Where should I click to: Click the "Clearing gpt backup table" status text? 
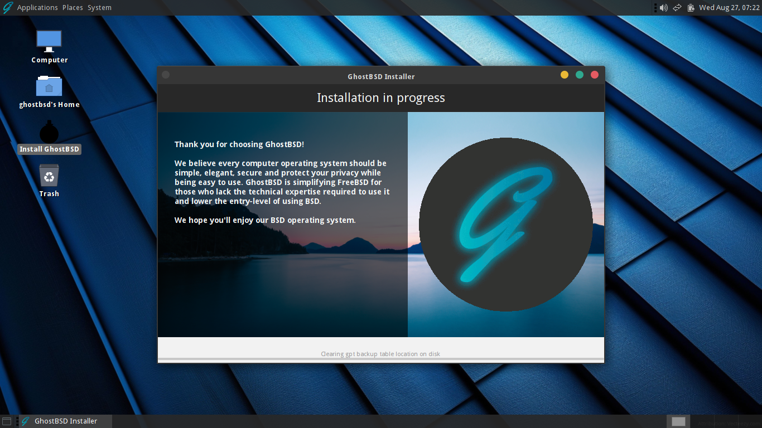pos(380,354)
